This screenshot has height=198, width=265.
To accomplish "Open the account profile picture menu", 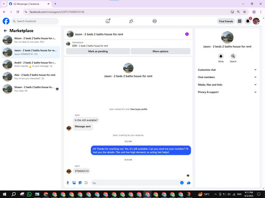I will (256, 21).
